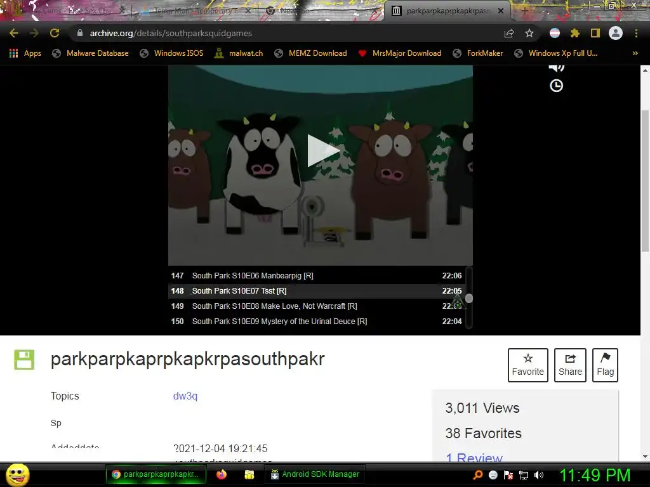Click the round white face tray icon
The width and height of the screenshot is (650, 487).
click(x=493, y=475)
